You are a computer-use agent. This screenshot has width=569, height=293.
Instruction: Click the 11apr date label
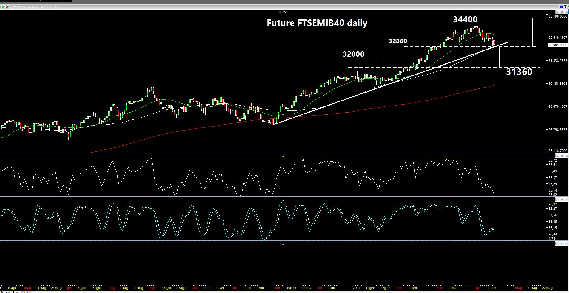492,288
